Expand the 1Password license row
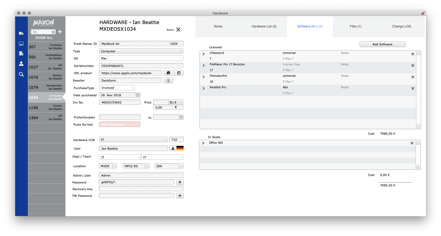This screenshot has width=441, height=236. pos(204,54)
